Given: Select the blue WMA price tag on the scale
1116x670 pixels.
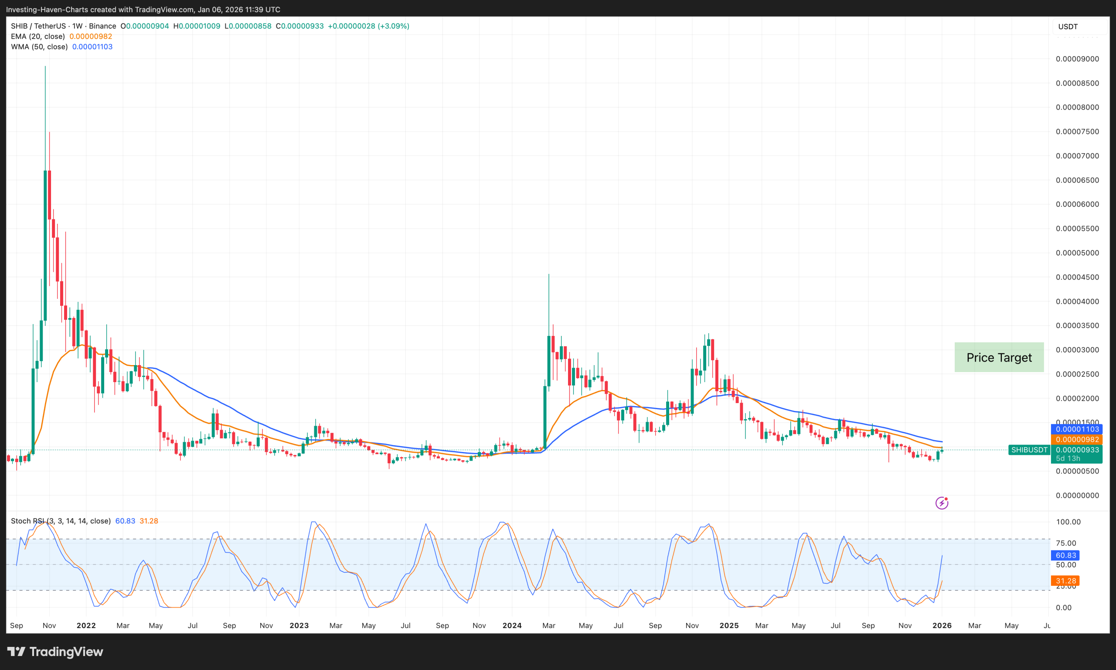Looking at the screenshot, I should 1077,428.
